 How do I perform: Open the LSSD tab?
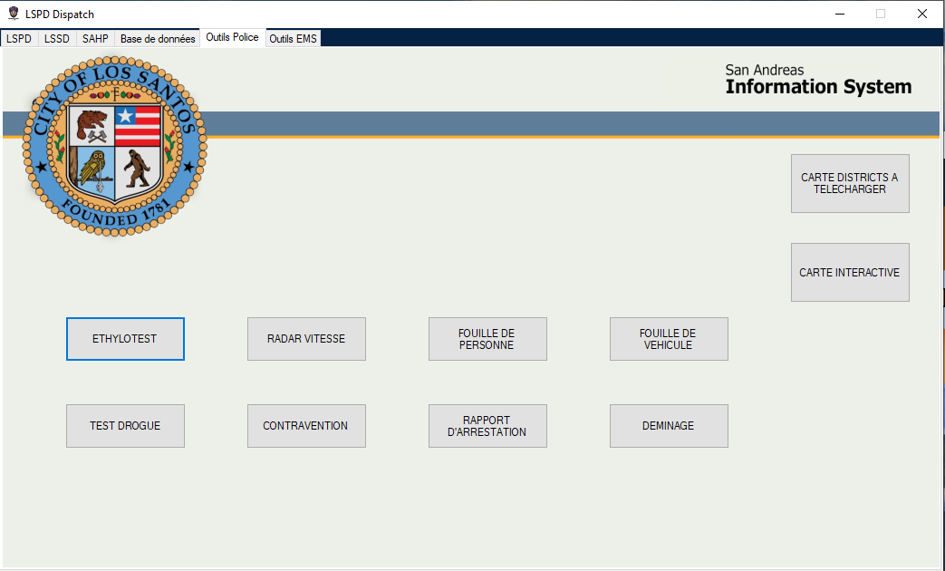57,39
